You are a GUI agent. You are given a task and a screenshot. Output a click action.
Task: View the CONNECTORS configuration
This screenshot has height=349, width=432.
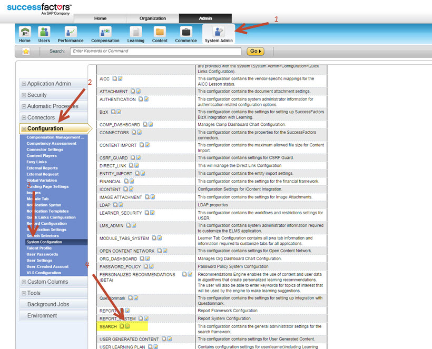(134, 133)
